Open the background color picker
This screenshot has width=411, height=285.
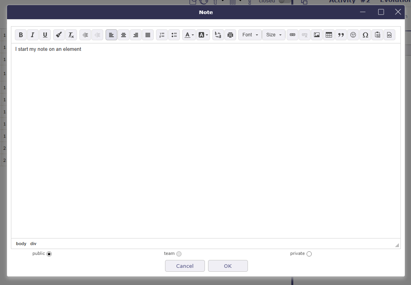[203, 35]
